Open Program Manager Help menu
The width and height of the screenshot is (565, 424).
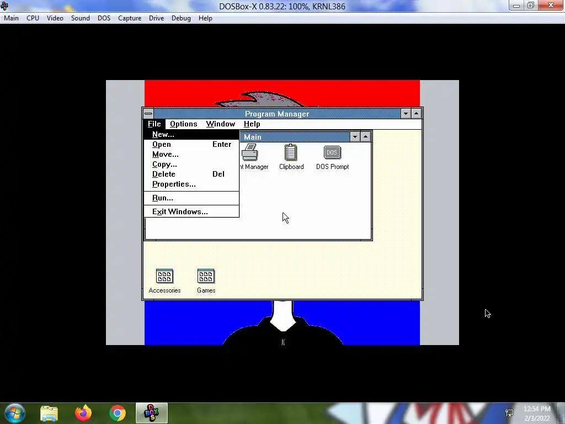coord(252,124)
